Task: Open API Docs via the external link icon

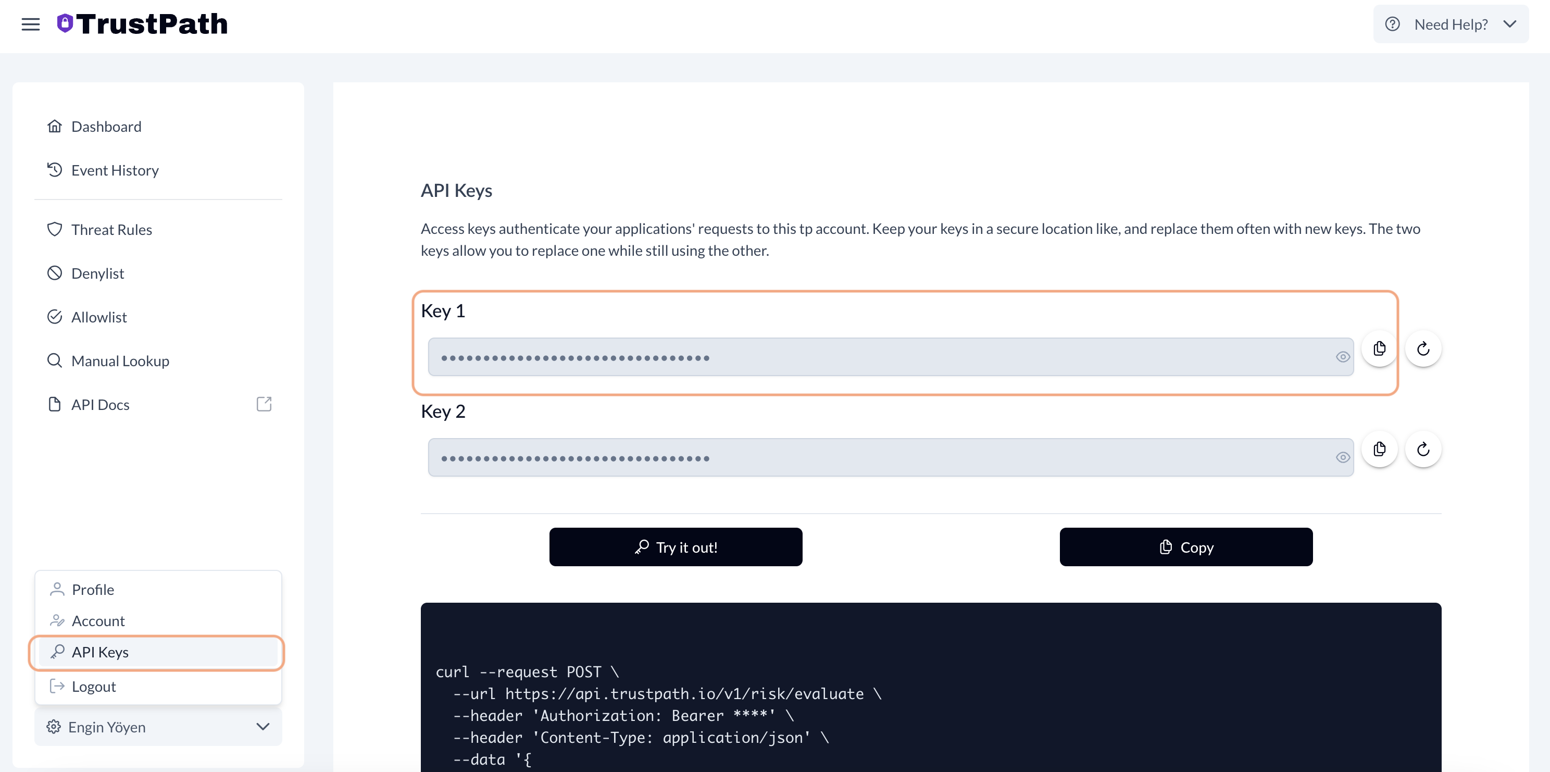Action: click(264, 404)
